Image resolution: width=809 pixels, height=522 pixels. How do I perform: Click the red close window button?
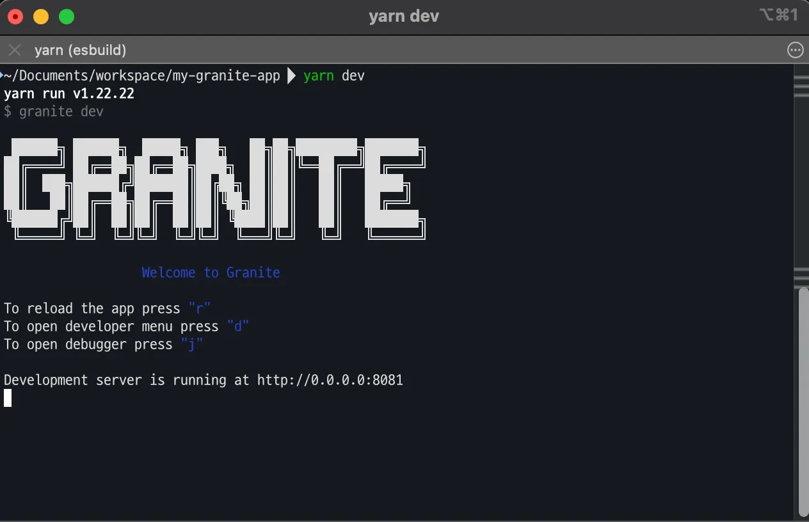click(15, 17)
